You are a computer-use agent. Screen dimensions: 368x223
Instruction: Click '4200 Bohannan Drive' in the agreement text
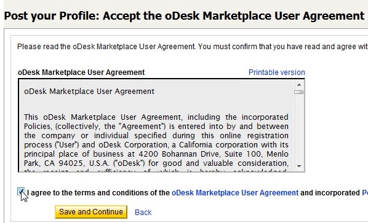point(180,154)
